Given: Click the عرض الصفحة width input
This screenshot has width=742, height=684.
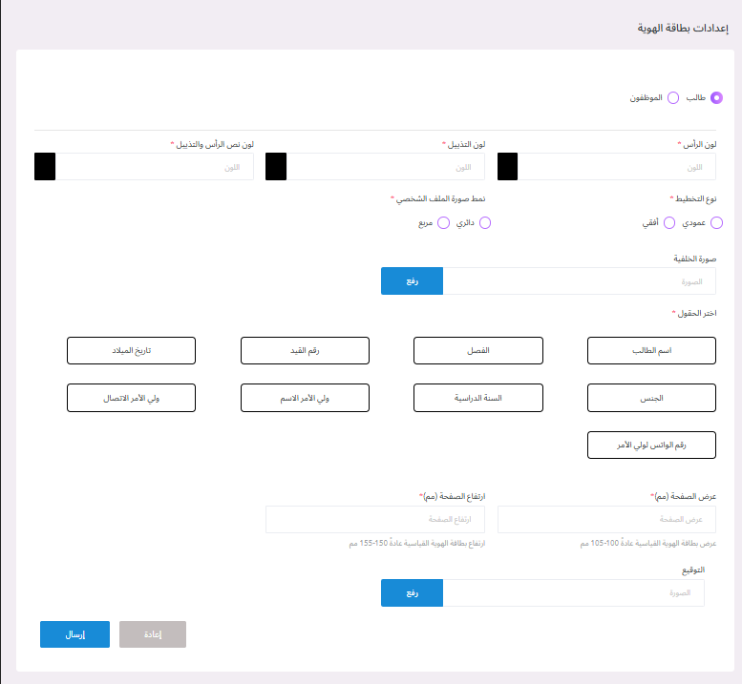Looking at the screenshot, I should tap(606, 519).
